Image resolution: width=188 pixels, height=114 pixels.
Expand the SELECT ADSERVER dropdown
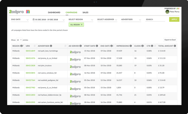[x=107, y=19]
